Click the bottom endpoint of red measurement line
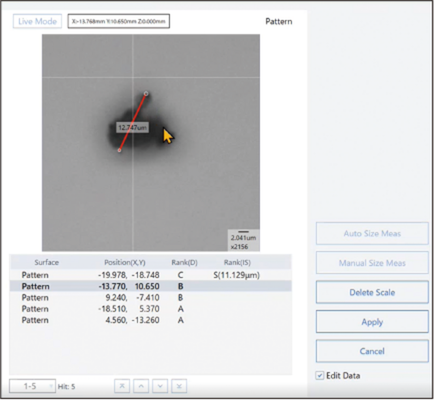 pos(119,150)
